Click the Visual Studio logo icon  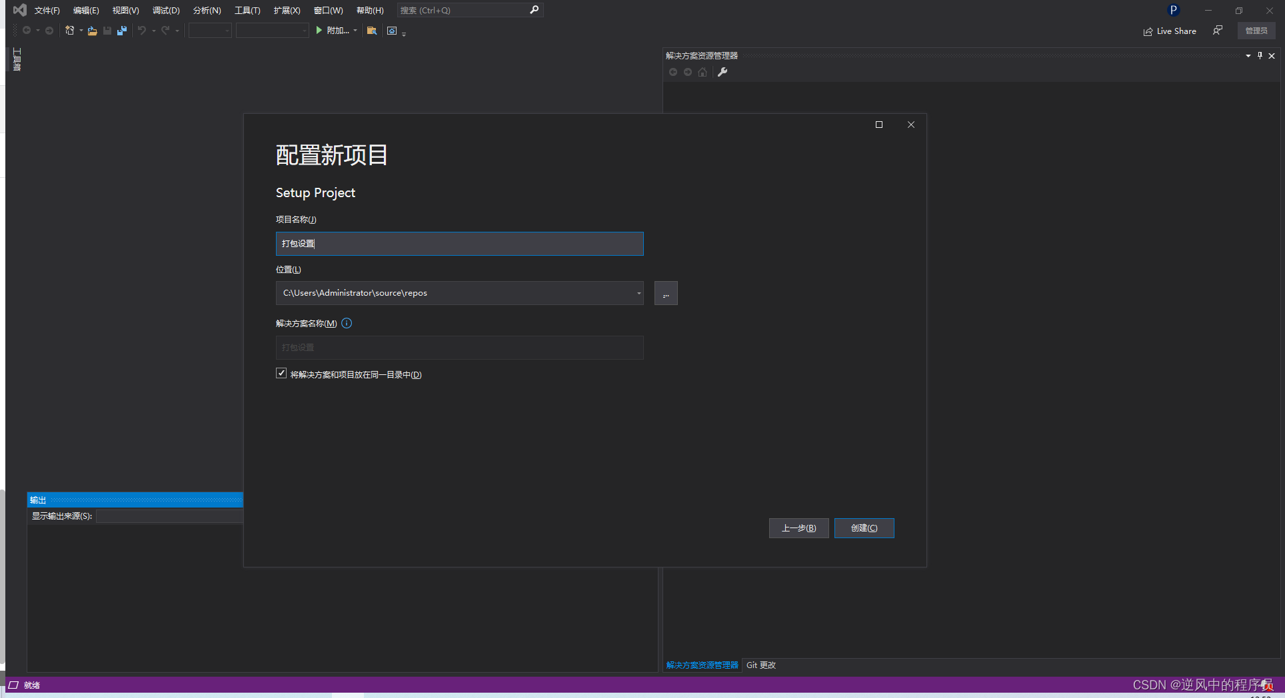(20, 10)
